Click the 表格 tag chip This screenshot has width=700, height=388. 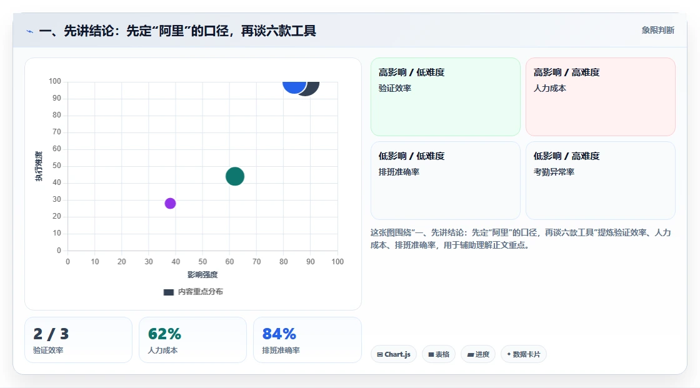(x=439, y=354)
